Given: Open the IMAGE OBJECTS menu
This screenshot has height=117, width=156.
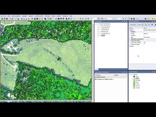Looking at the screenshot, I should 16,16.
